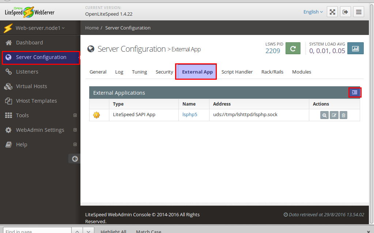Click the globe icon beside the page title
The image size is (374, 233).
coord(91,49)
